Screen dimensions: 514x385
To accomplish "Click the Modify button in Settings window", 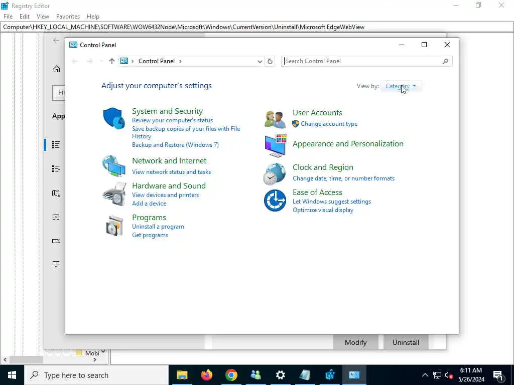I will (x=356, y=342).
